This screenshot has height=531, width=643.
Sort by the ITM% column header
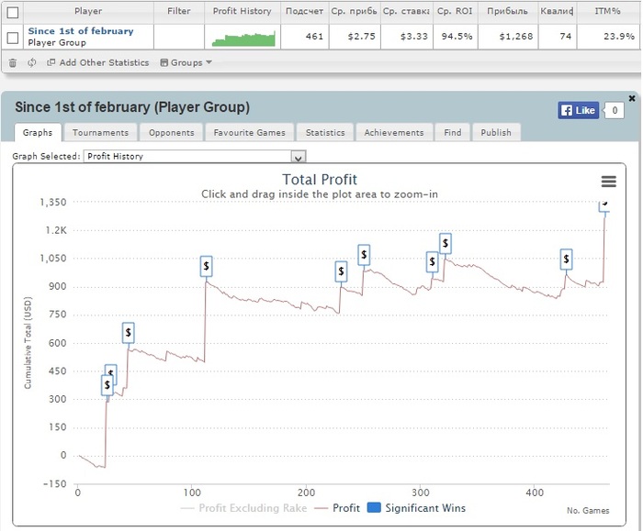point(607,11)
